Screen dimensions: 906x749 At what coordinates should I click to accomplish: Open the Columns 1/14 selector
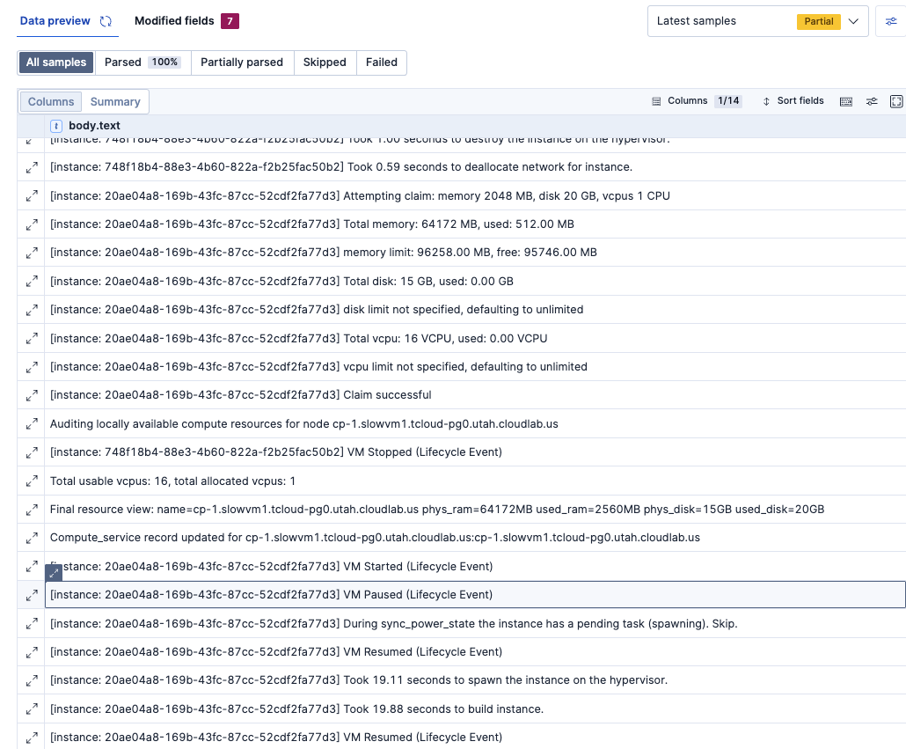click(697, 101)
